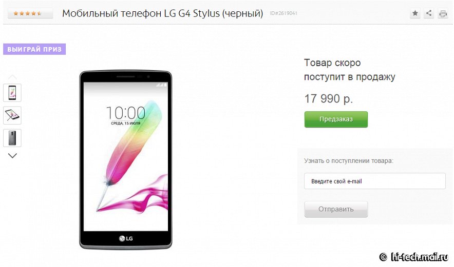Click the green Предзаказ button

pos(336,119)
